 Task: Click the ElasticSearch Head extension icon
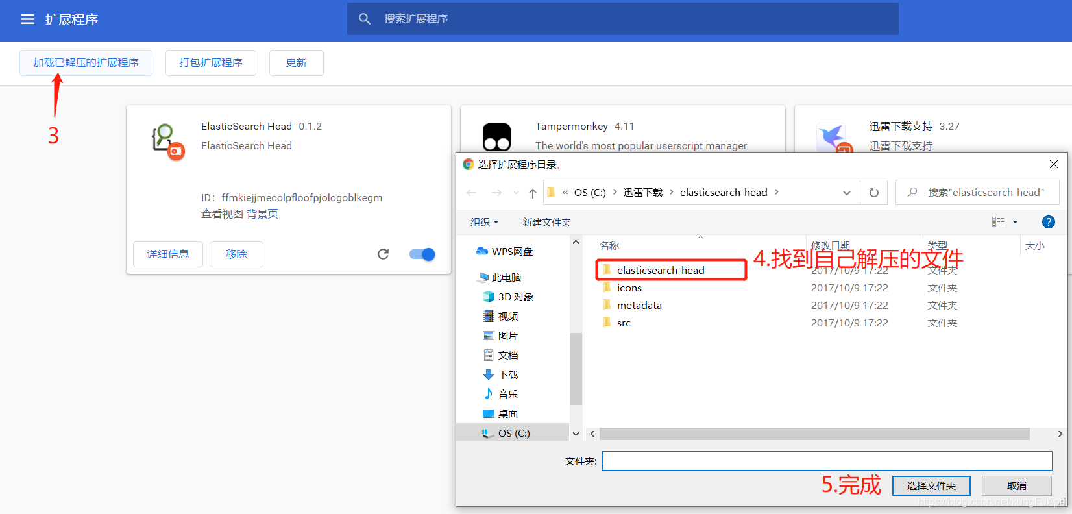pos(168,141)
